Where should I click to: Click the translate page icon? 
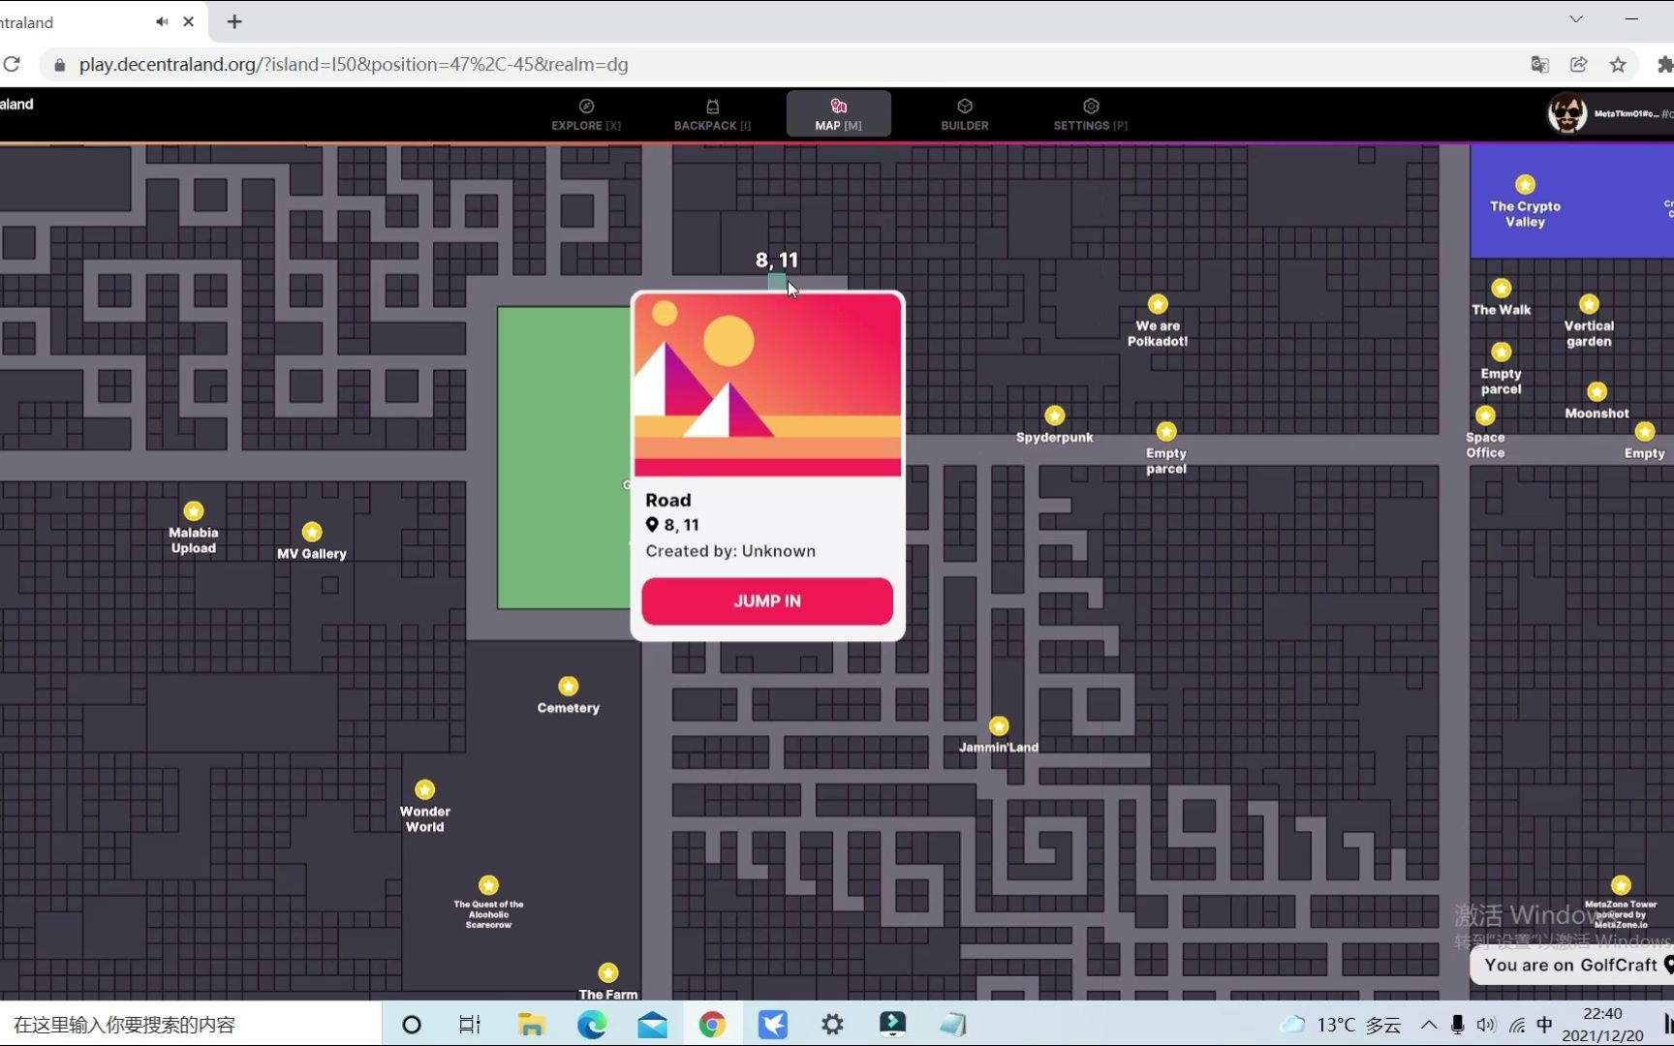click(x=1539, y=64)
